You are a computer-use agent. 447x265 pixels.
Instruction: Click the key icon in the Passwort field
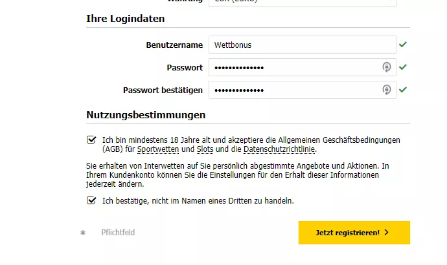[x=386, y=67]
